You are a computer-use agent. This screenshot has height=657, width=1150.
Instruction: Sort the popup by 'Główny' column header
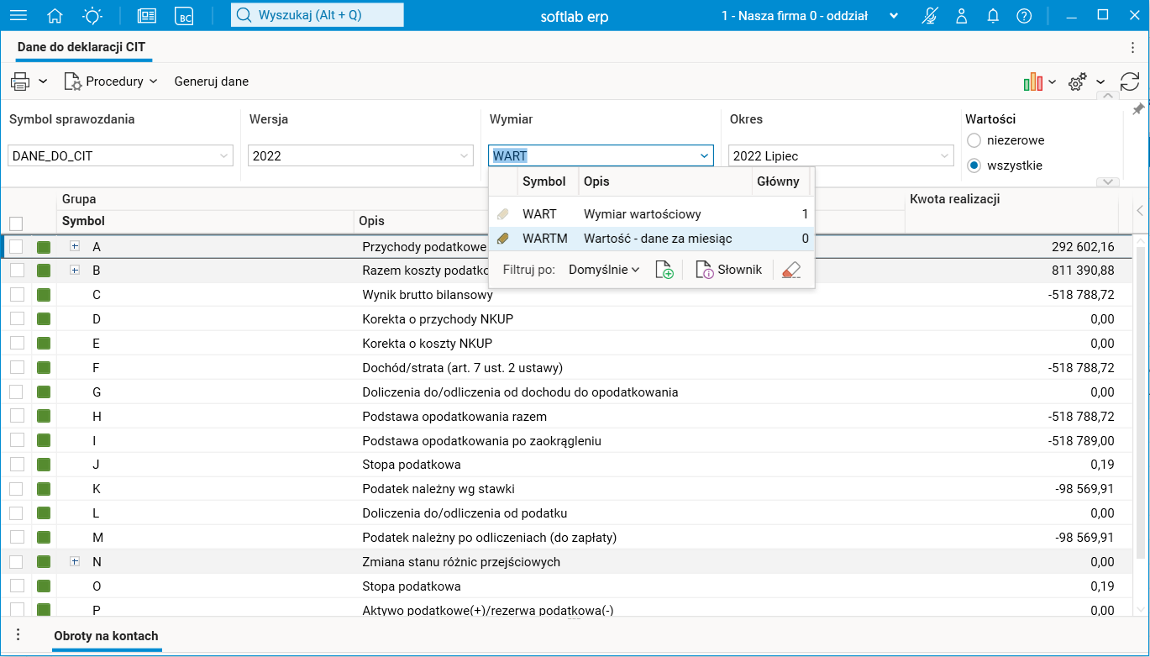point(779,181)
